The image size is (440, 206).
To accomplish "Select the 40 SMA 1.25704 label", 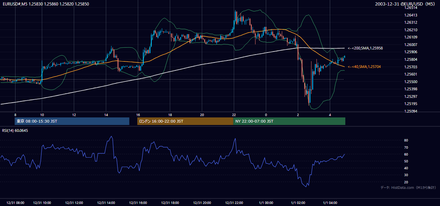I will tap(364, 67).
